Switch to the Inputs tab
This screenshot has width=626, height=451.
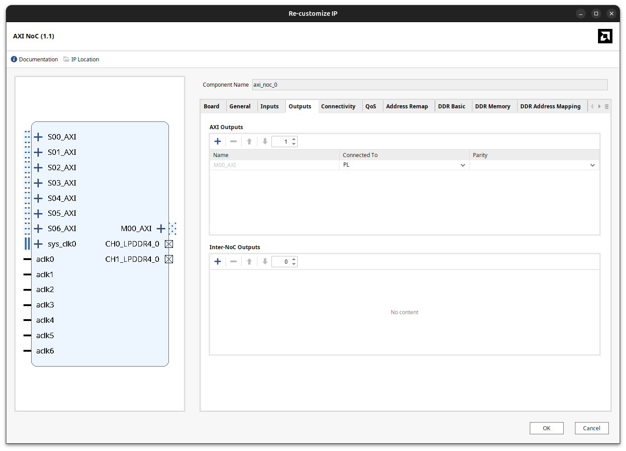coord(270,107)
